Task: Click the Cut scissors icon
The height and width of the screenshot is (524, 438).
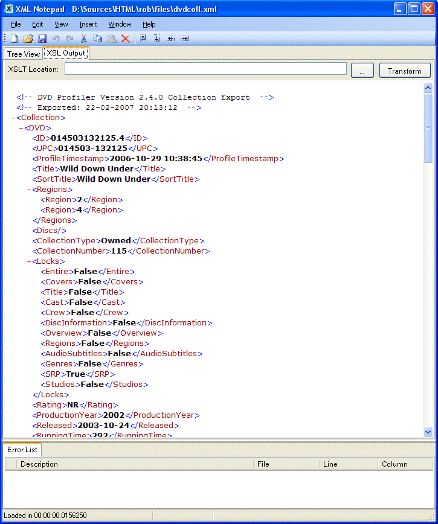Action: coord(83,39)
